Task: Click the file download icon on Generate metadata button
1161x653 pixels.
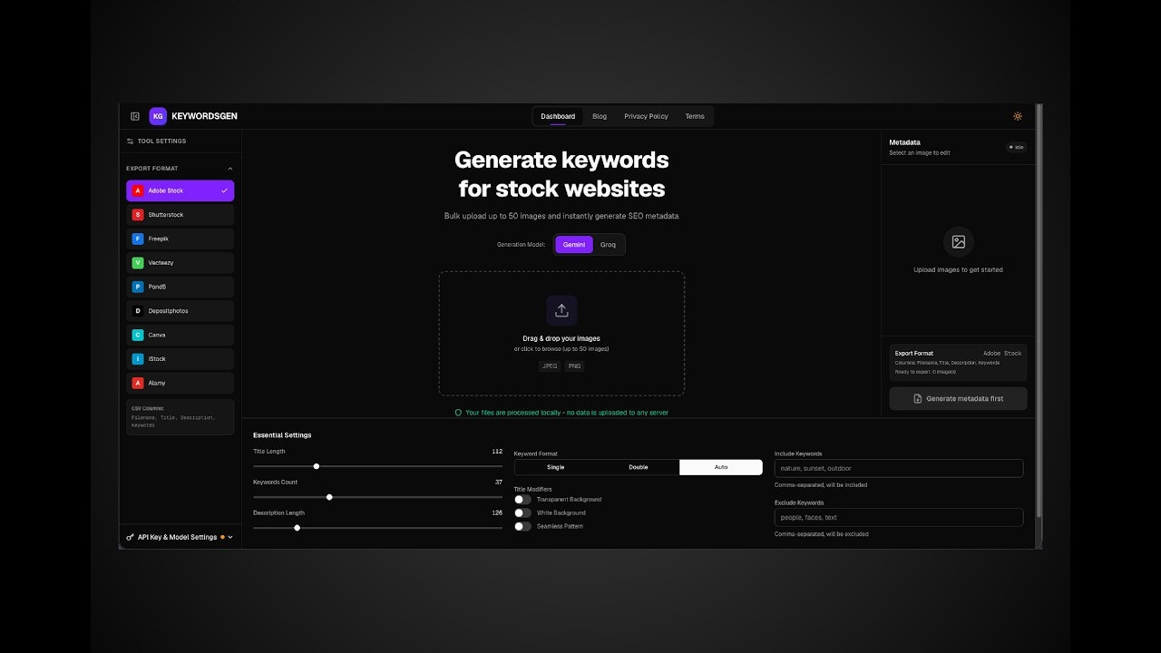Action: [917, 399]
